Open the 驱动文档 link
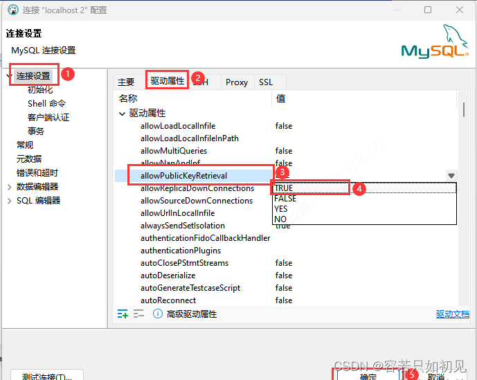 coord(452,314)
